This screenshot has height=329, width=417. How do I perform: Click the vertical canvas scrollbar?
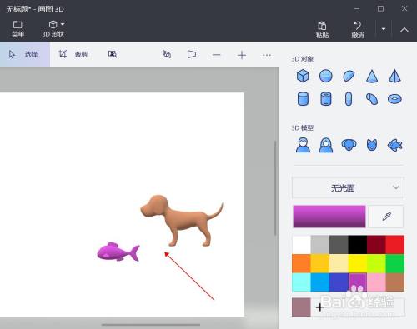click(x=275, y=188)
